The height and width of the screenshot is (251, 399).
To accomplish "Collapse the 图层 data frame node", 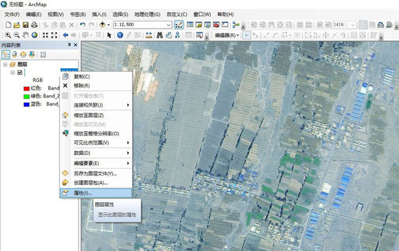I will coord(5,64).
